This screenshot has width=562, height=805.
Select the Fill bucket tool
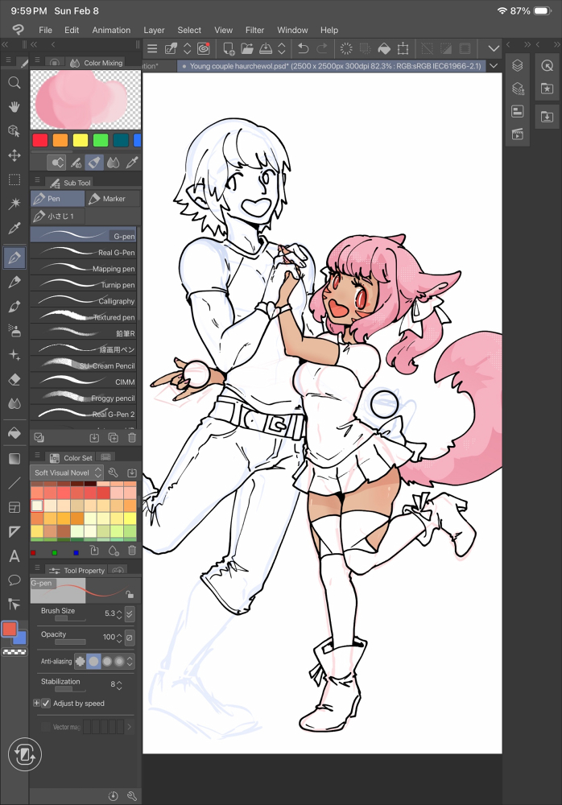tap(14, 432)
